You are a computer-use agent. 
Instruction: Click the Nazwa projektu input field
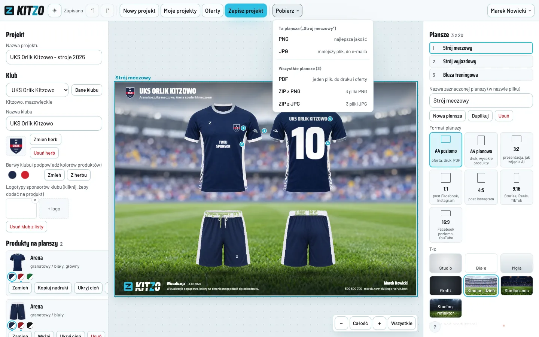coord(54,57)
